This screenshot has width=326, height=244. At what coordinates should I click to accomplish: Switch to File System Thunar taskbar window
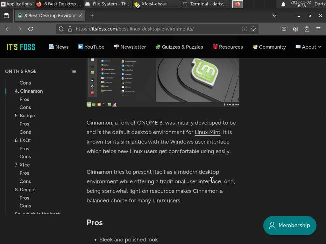point(108,4)
